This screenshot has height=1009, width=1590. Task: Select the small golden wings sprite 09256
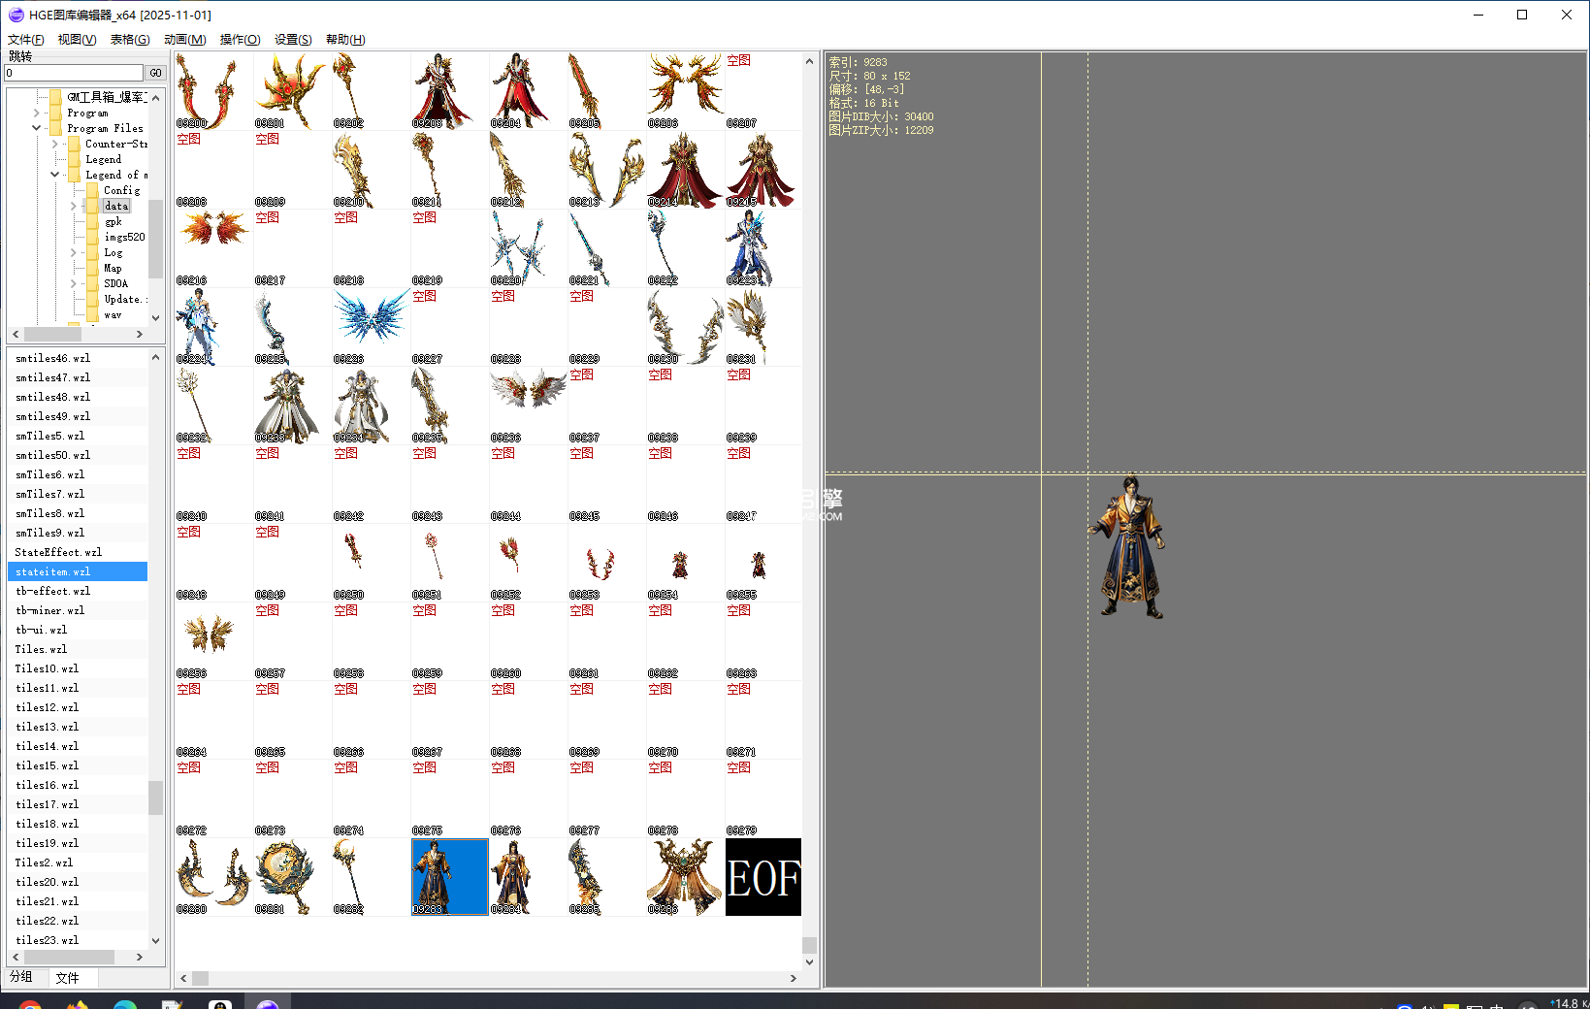tap(213, 641)
